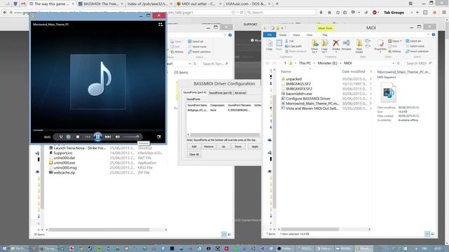Sort by Date modified column header
The image size is (449, 252).
click(x=354, y=71)
